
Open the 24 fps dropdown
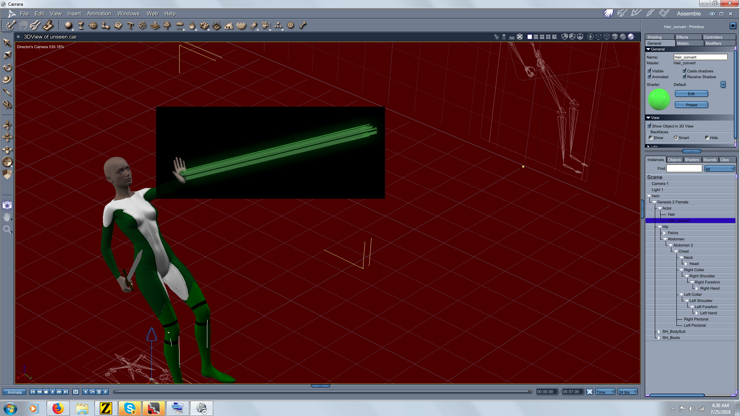coord(628,392)
